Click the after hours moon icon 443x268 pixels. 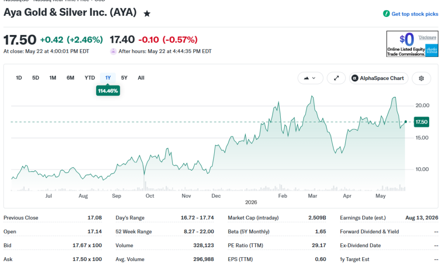113,51
